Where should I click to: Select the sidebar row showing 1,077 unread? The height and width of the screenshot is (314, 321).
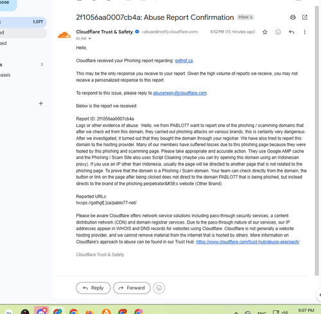click(22, 22)
